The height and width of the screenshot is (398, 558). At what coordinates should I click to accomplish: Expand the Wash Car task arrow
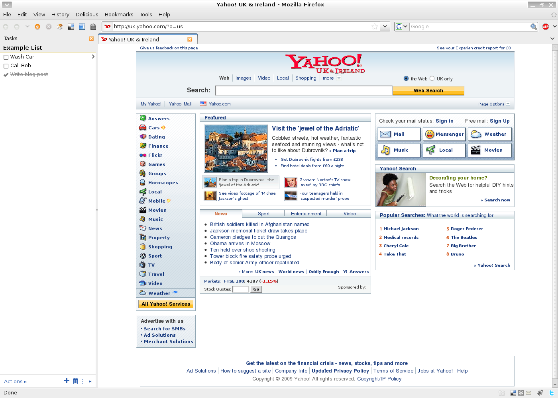[x=93, y=57]
